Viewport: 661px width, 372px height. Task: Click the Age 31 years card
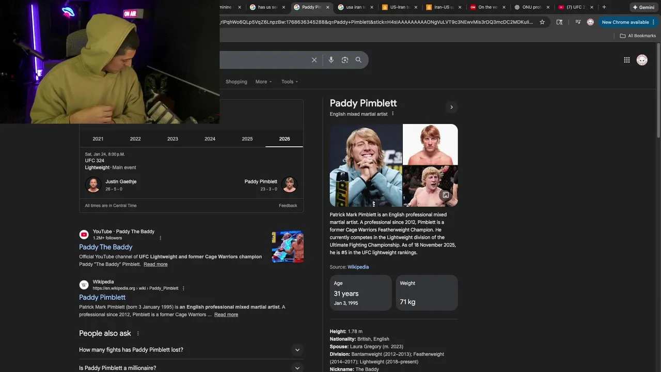pyautogui.click(x=361, y=293)
